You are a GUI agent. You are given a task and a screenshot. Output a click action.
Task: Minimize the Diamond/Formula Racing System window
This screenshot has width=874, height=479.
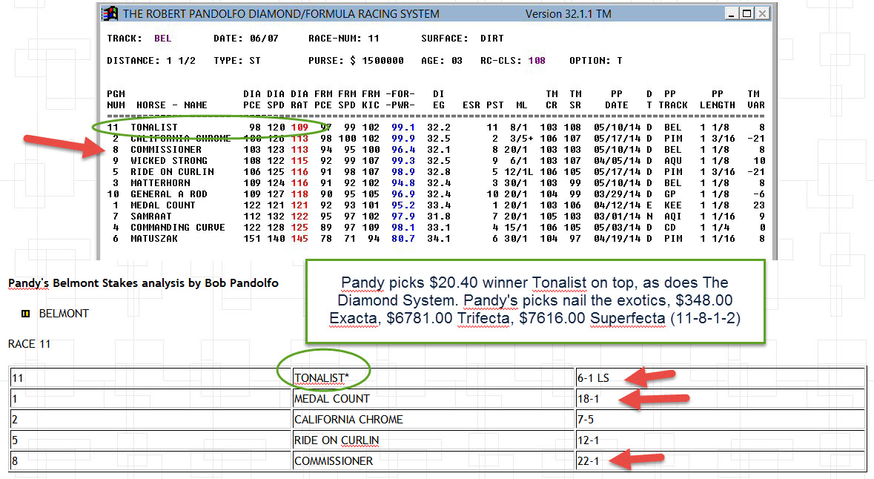pyautogui.click(x=731, y=13)
